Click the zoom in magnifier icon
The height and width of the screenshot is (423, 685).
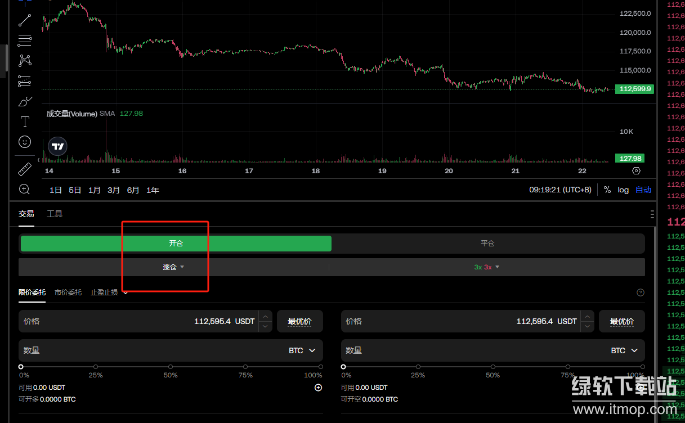[x=25, y=189]
